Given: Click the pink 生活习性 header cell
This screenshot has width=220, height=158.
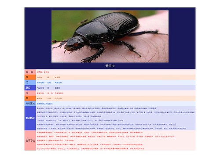Looking at the screenshot, I should pos(30,140).
